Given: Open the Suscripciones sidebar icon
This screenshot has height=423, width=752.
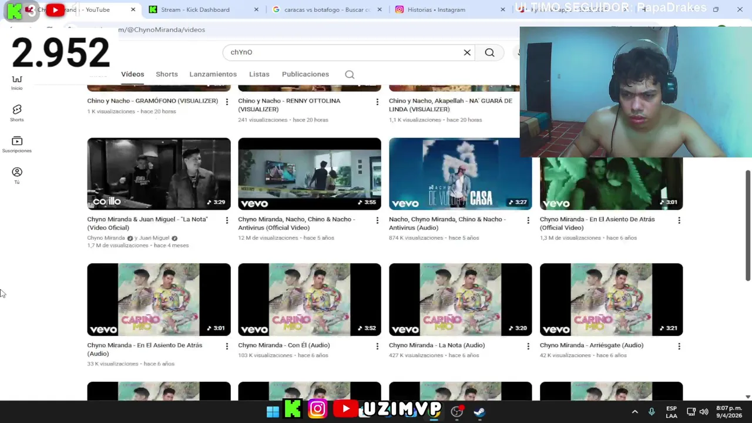Looking at the screenshot, I should 16,145.
